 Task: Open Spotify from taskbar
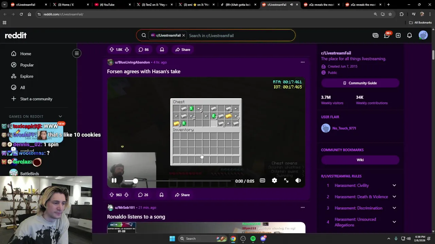(x=253, y=239)
